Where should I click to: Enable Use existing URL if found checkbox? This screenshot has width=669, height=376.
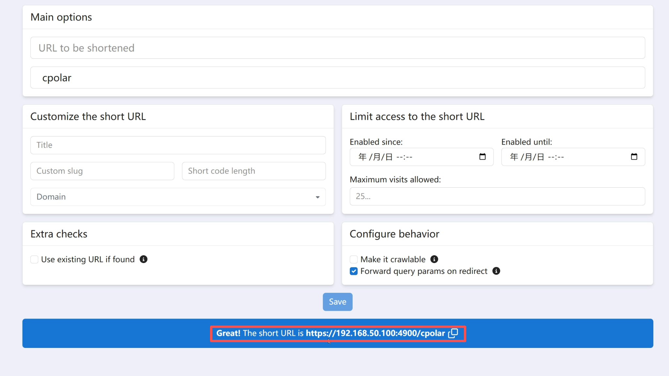(x=34, y=259)
